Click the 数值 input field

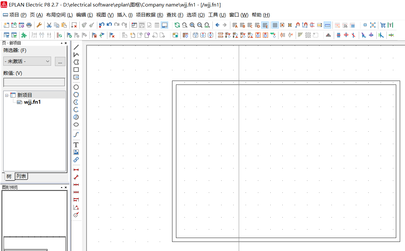(34, 82)
